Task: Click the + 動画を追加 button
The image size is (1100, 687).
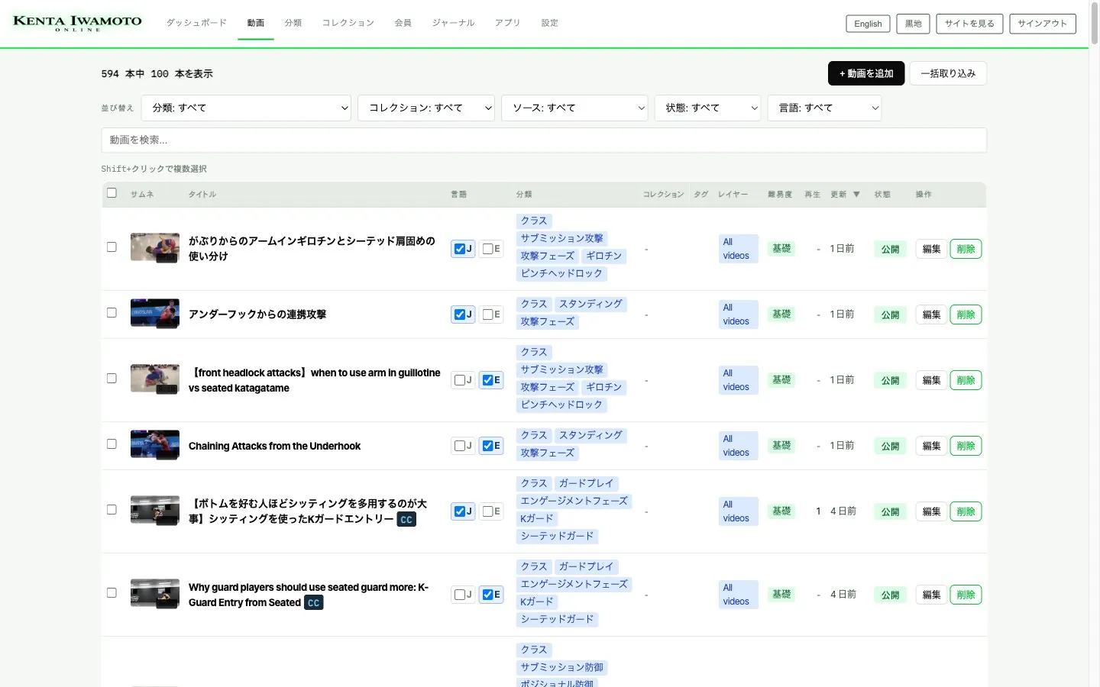Action: (866, 73)
